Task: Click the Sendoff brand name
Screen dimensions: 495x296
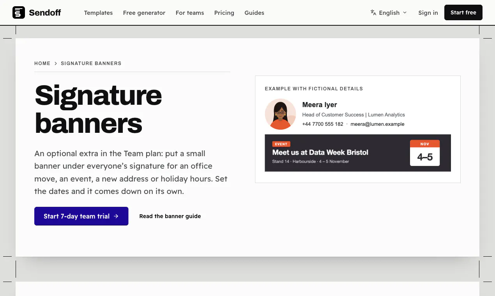Action: point(45,13)
